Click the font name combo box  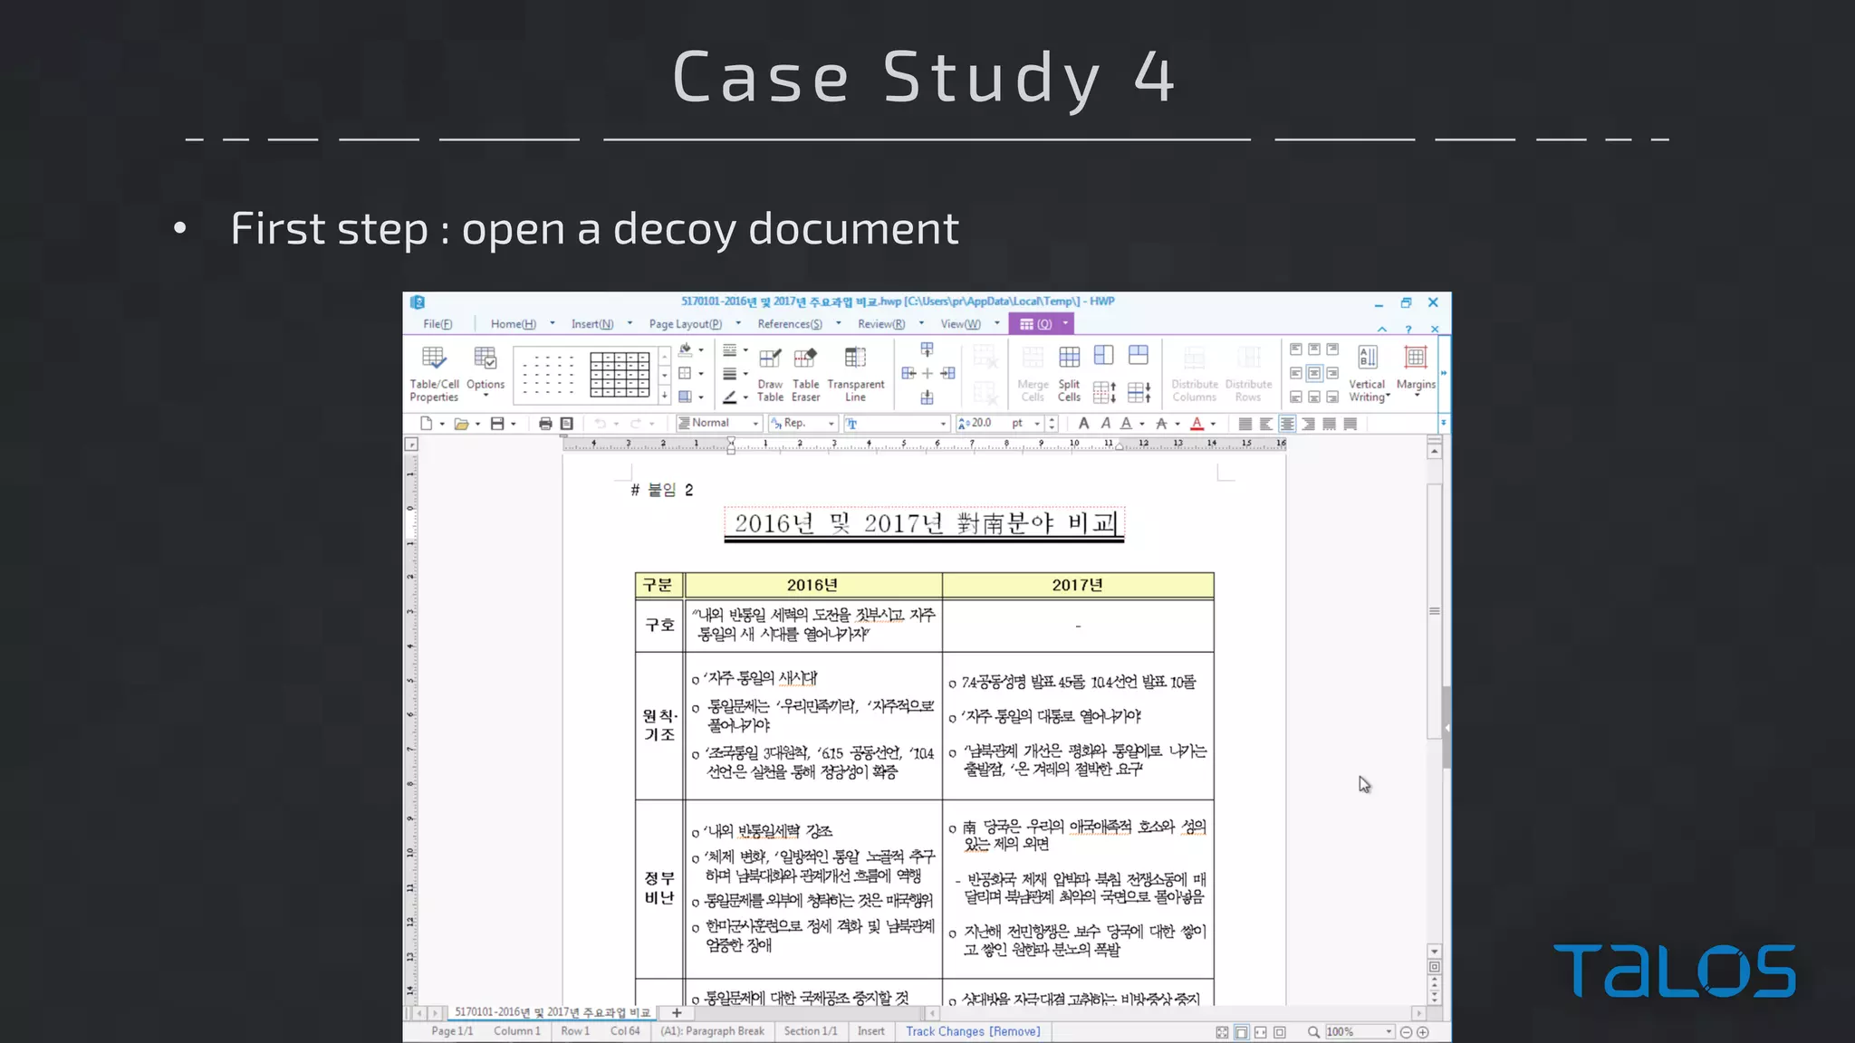click(x=897, y=423)
